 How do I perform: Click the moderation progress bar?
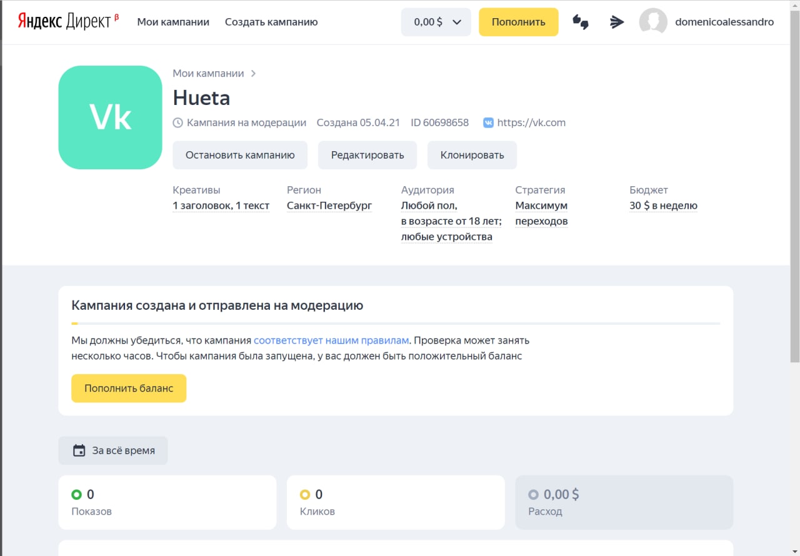click(396, 324)
